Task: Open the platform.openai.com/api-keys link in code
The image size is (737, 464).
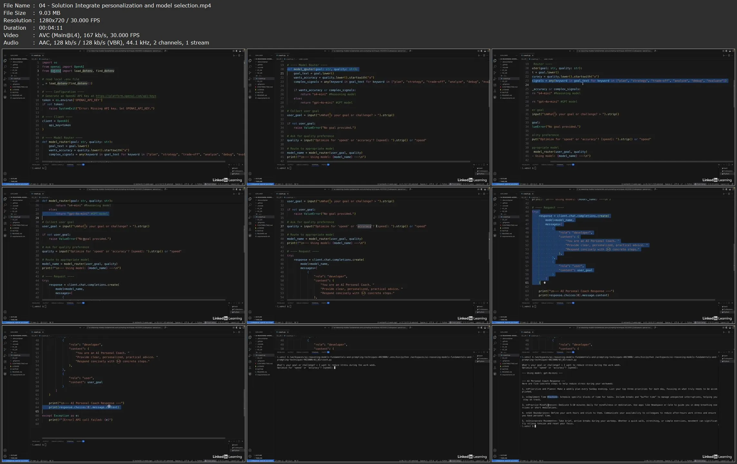Action: point(126,96)
